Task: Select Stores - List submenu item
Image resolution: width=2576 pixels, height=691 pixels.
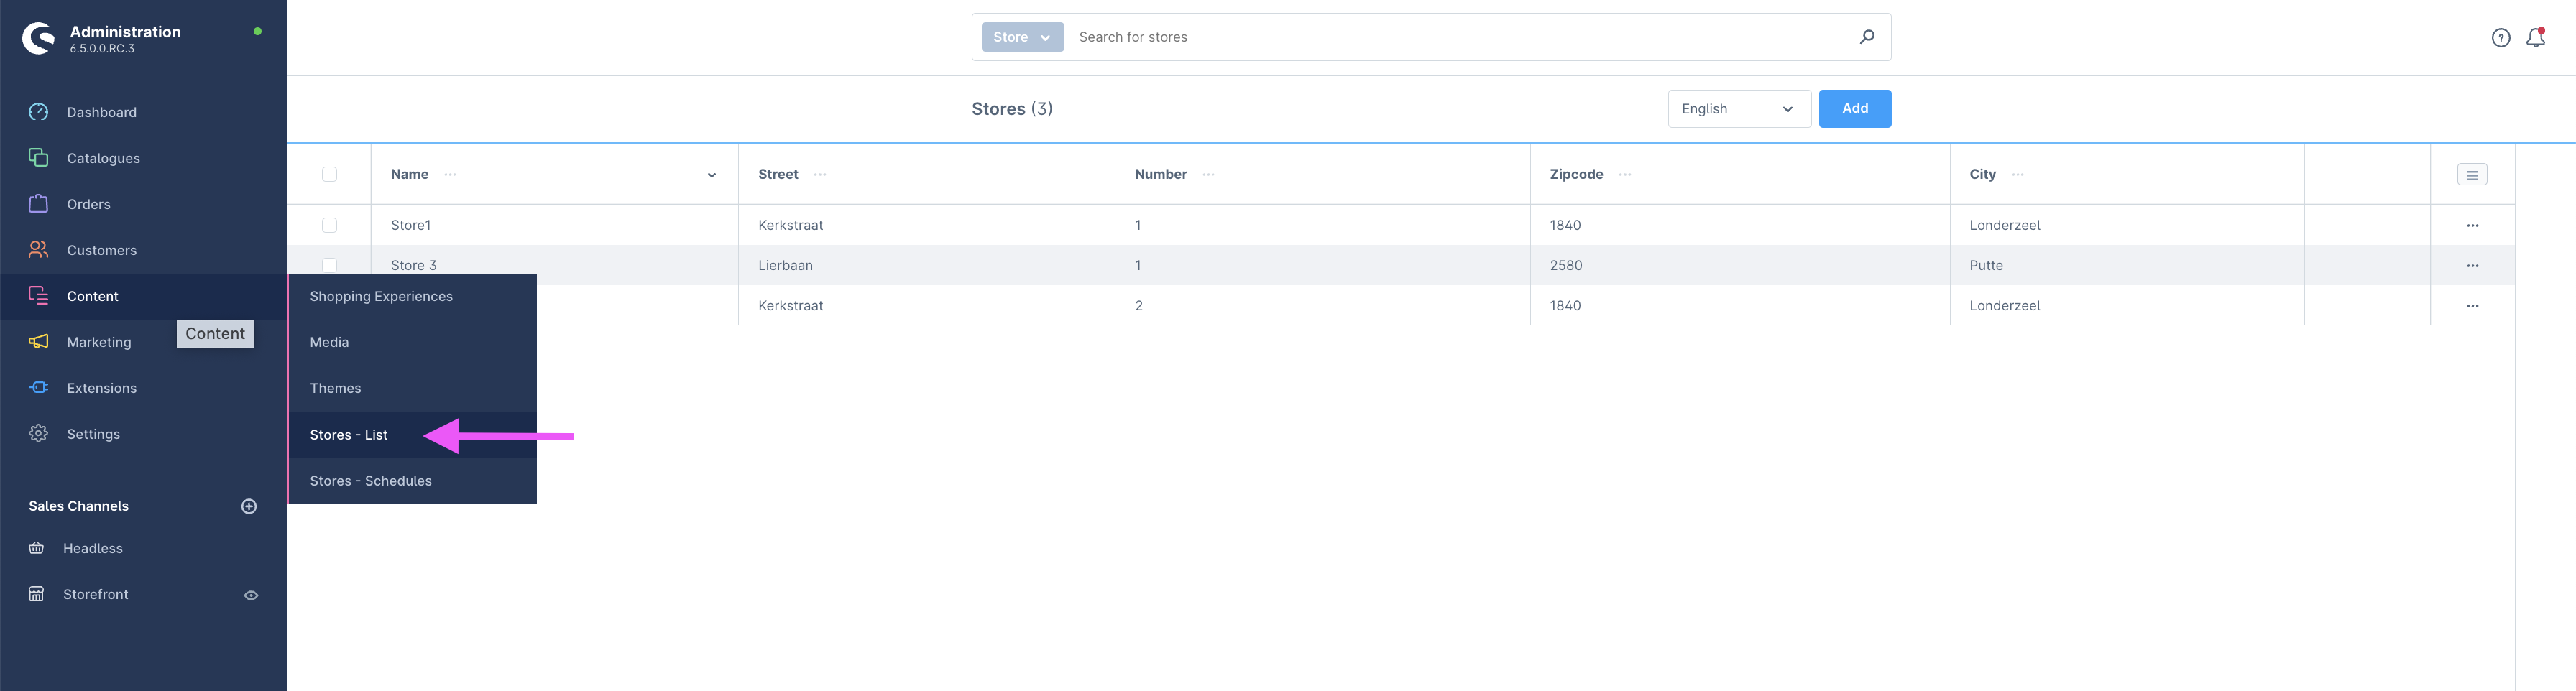Action: (348, 435)
